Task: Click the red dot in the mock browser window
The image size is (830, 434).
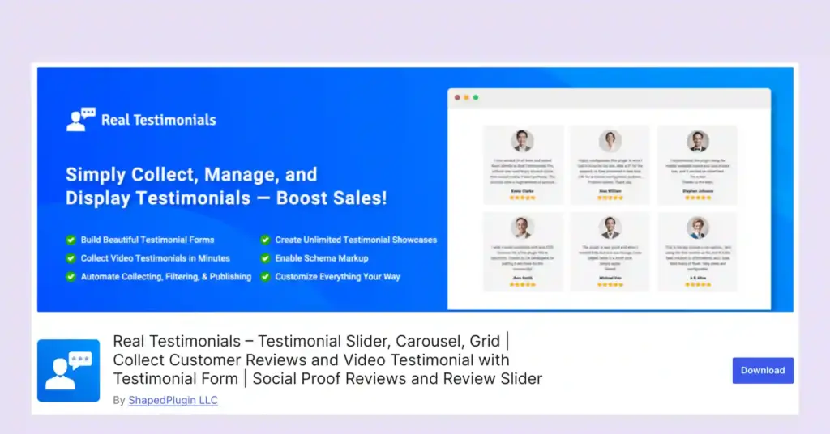Action: [457, 97]
